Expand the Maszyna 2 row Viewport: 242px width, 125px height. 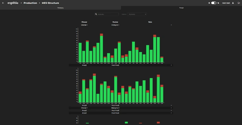(171, 108)
